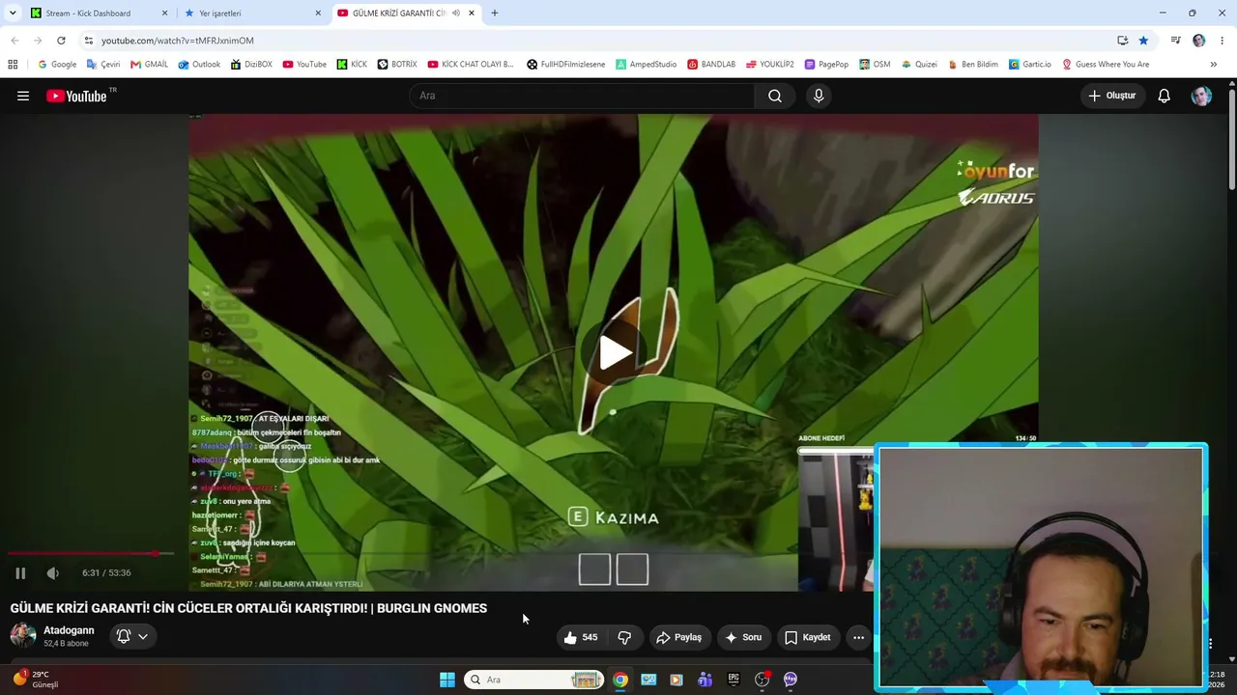
Task: Close the Yer işaretleri tab
Action: (318, 14)
